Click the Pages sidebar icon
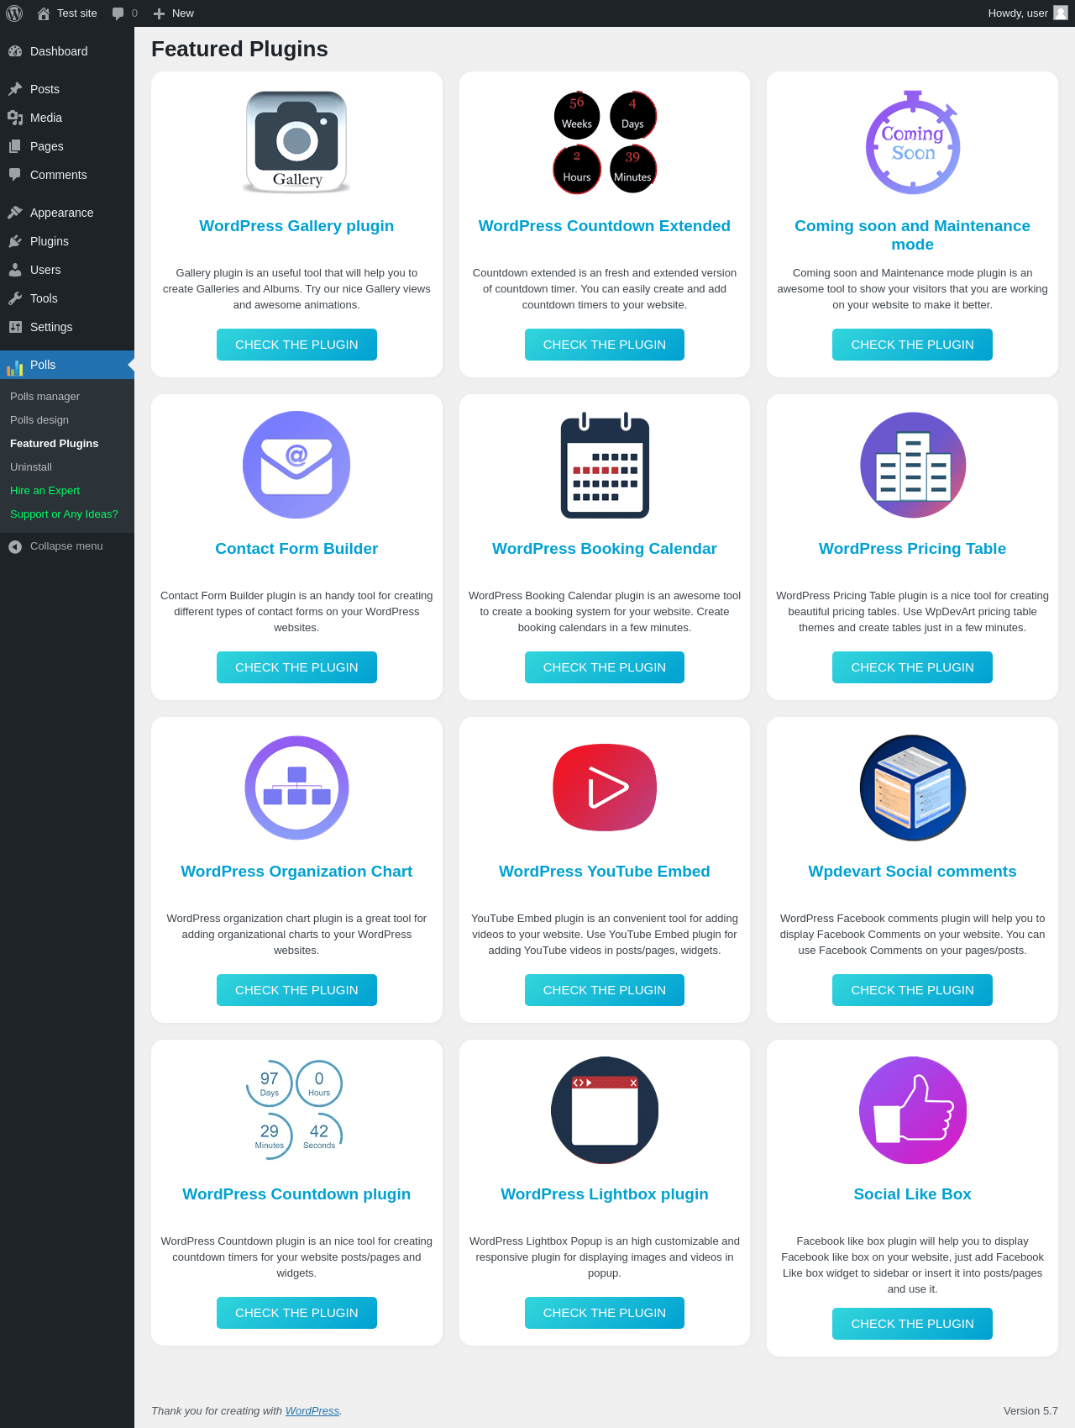Viewport: 1075px width, 1428px height. (x=15, y=146)
